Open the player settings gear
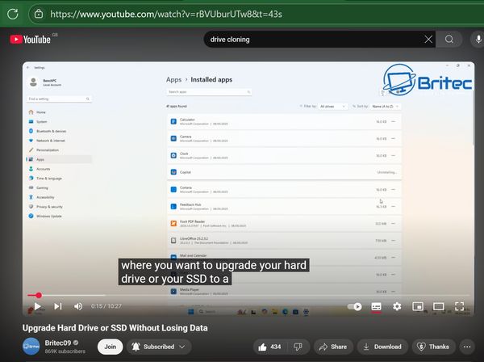The height and width of the screenshot is (362, 484). tap(397, 306)
